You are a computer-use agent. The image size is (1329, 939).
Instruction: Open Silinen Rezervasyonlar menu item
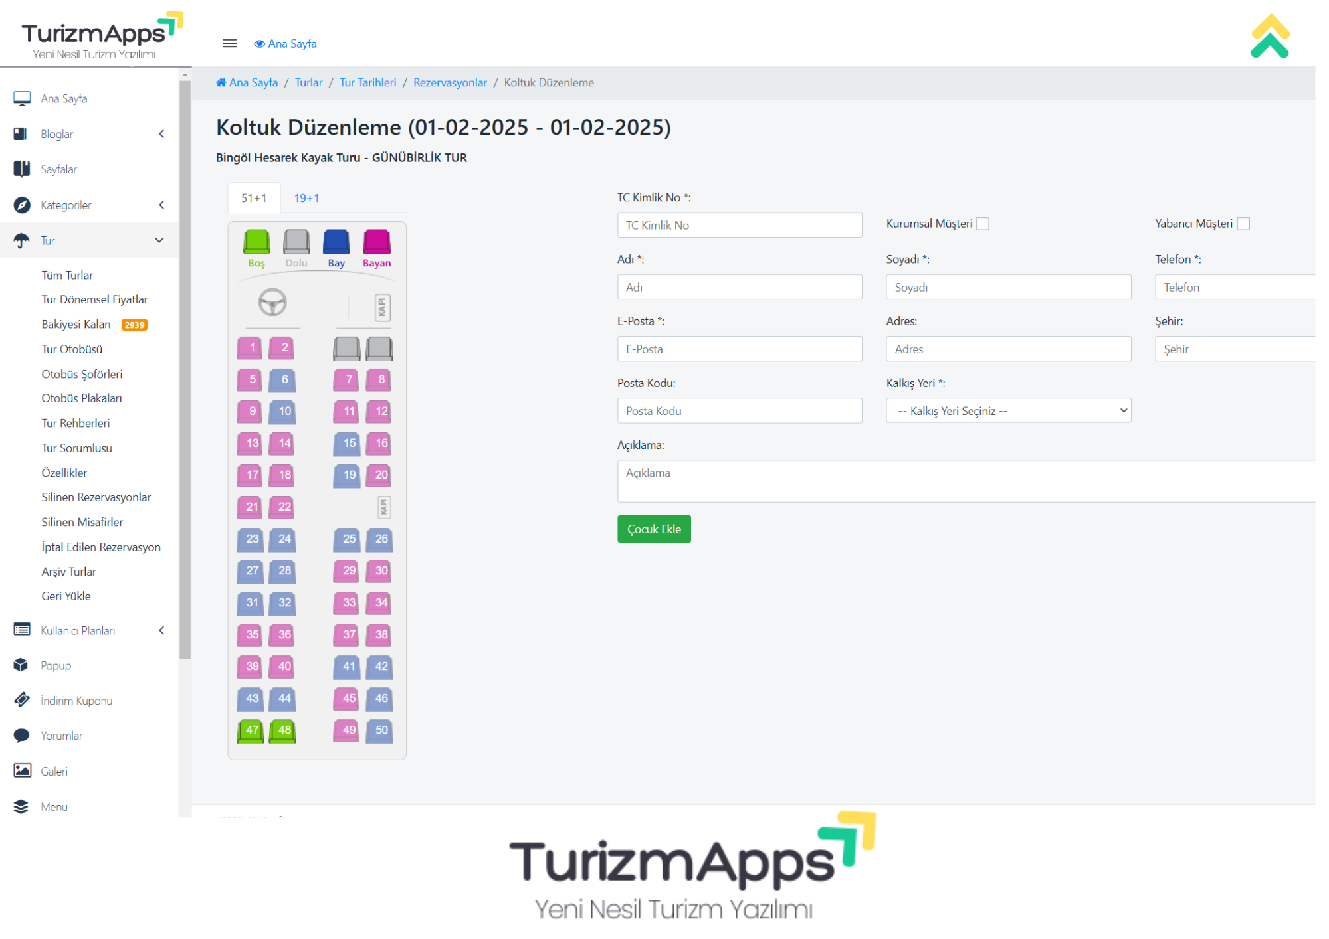(x=96, y=497)
